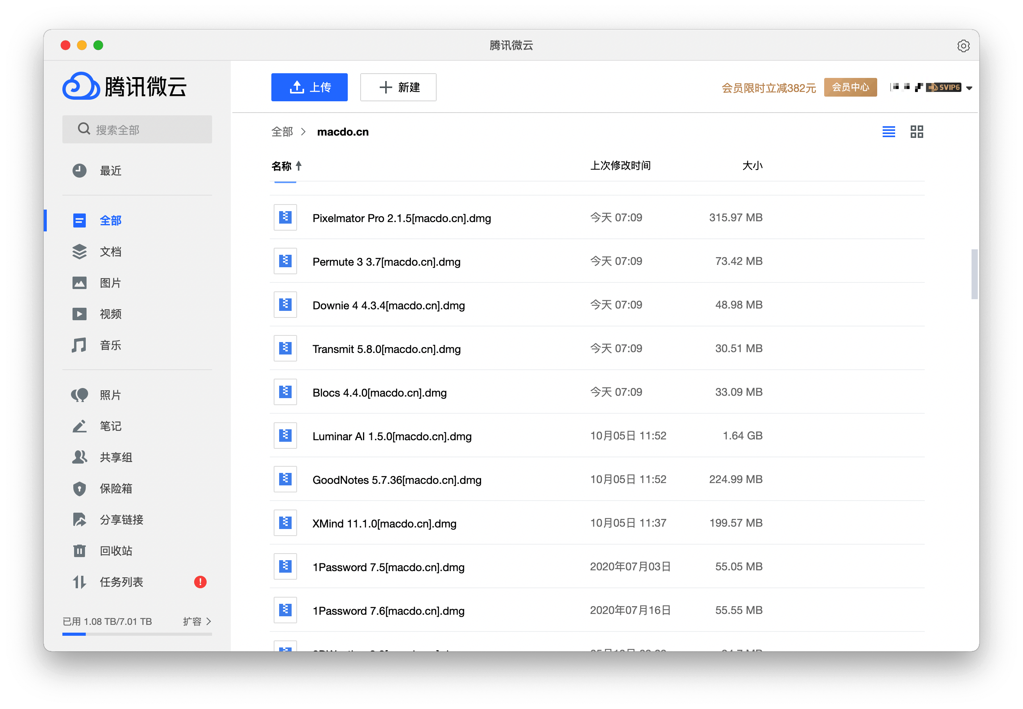
Task: Expand the SVIP membership dropdown
Action: tap(970, 87)
